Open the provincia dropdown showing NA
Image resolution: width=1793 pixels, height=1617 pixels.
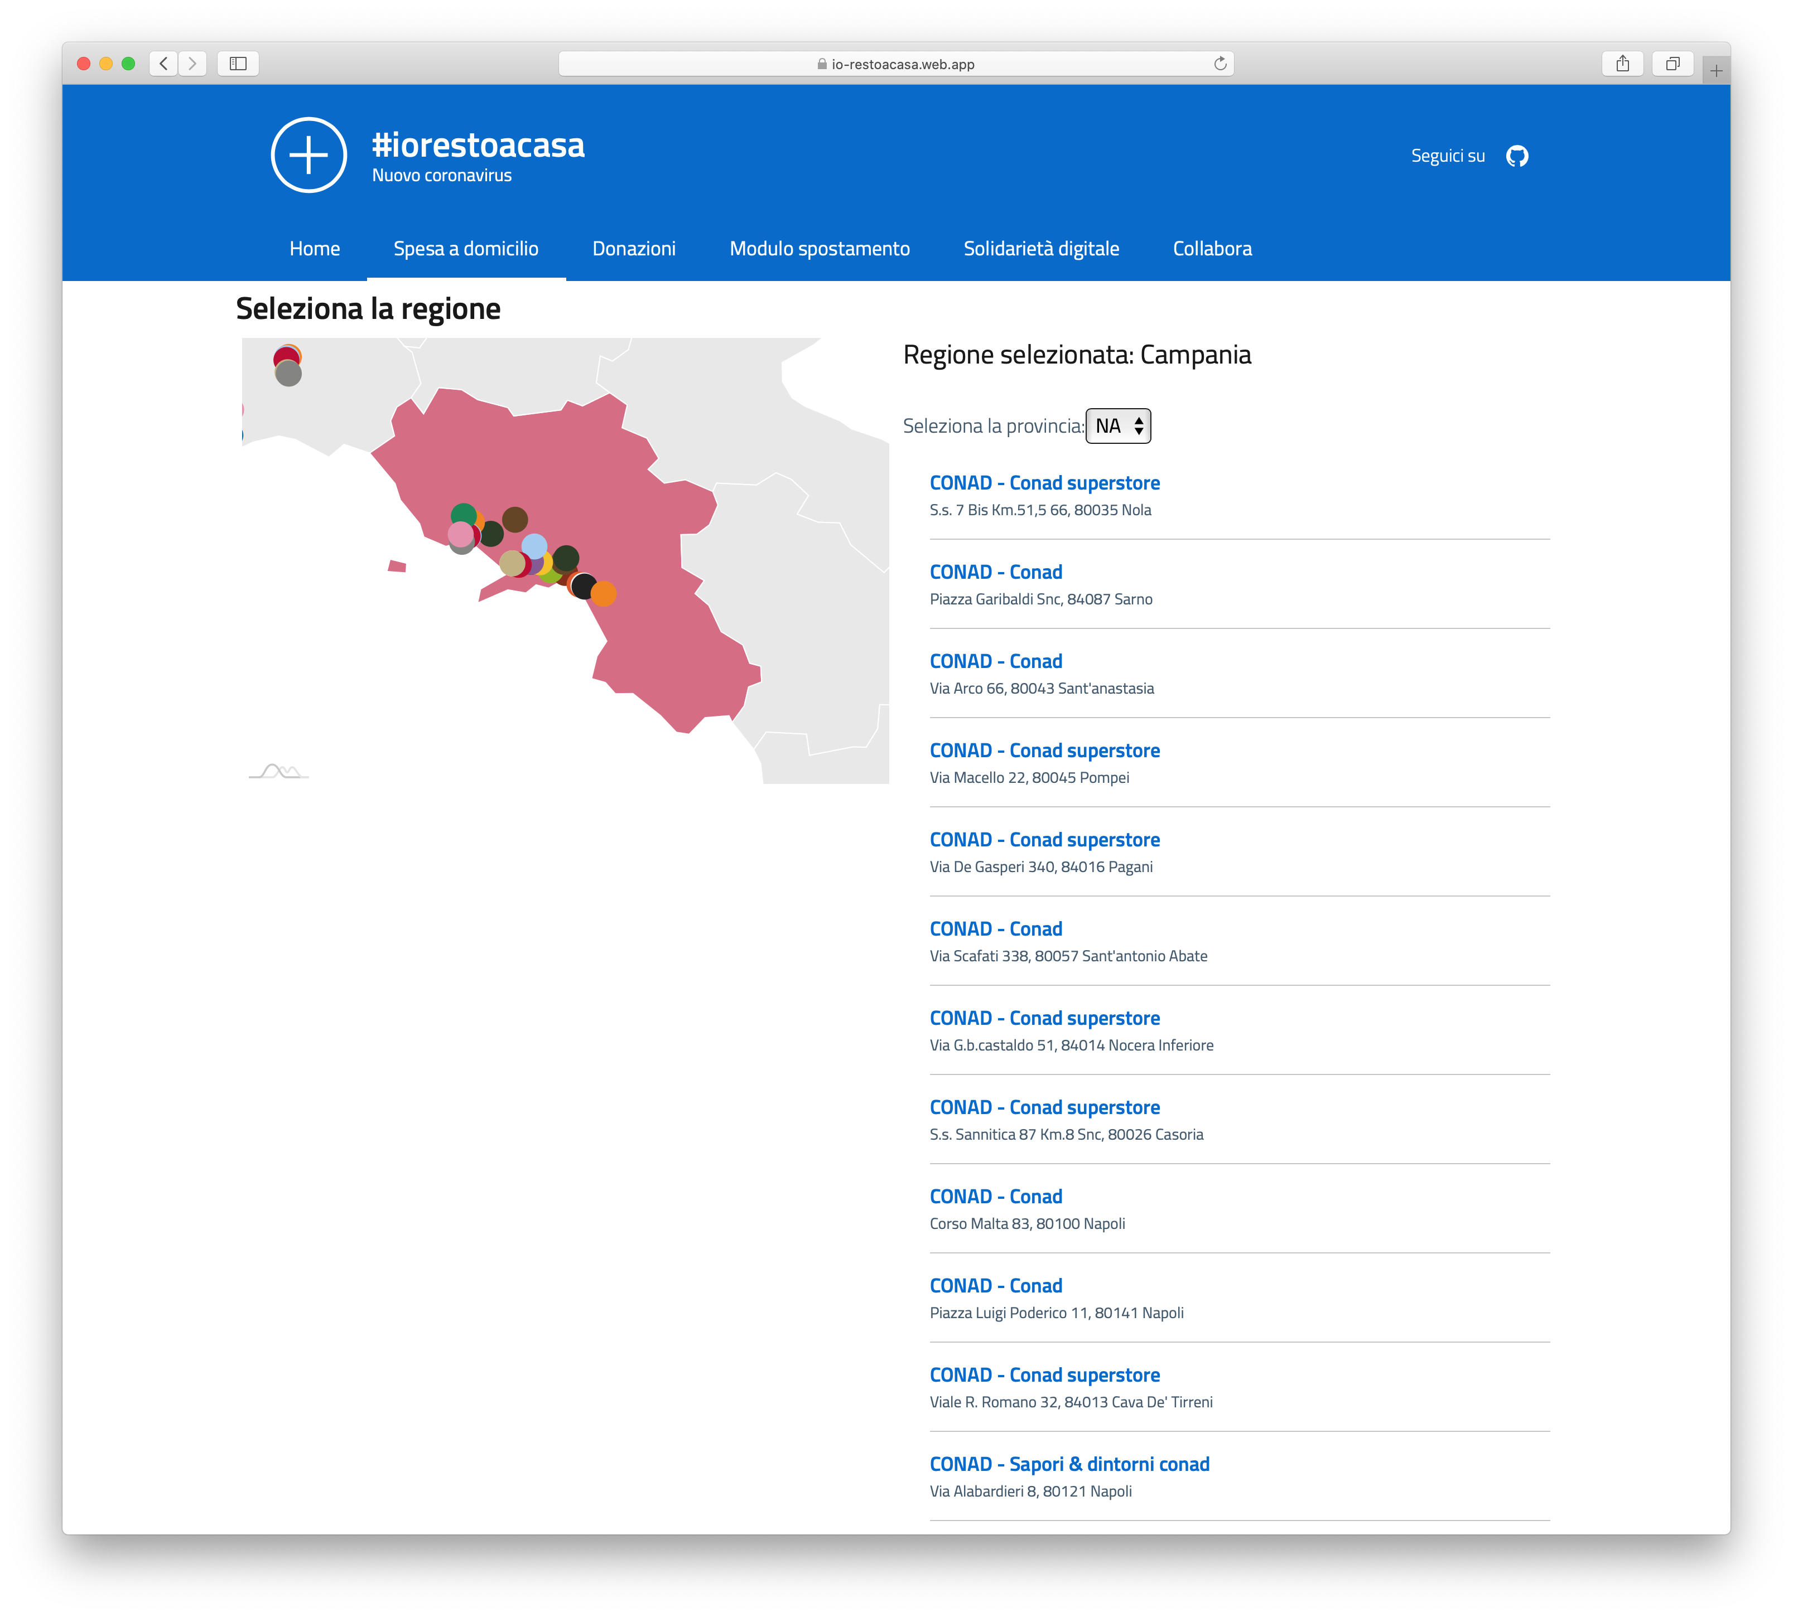[x=1117, y=425]
